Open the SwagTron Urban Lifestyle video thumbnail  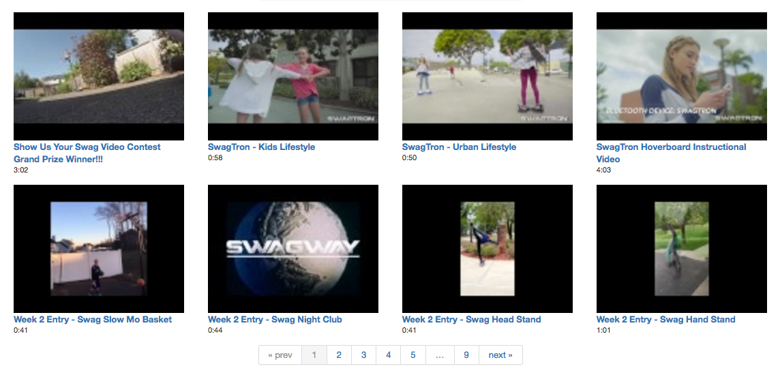click(x=487, y=76)
